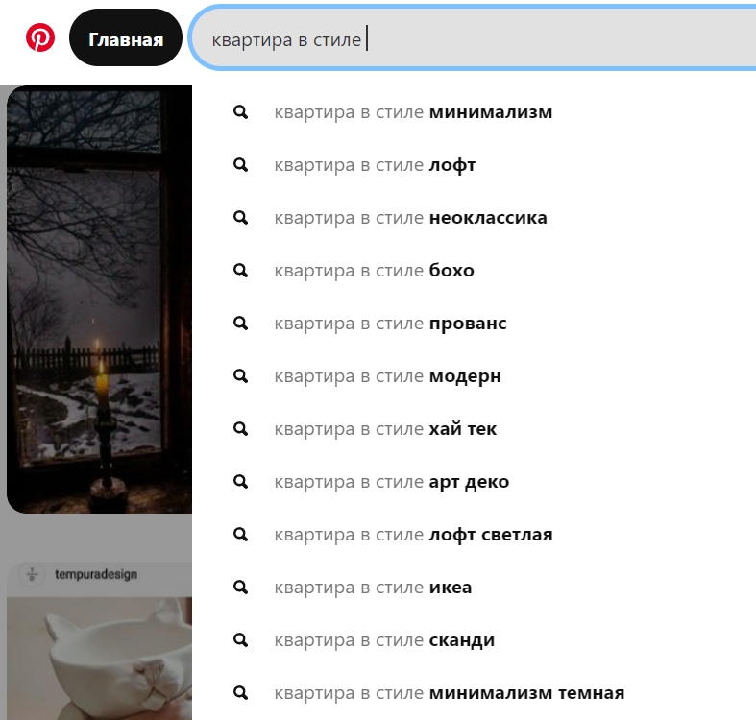This screenshot has height=720, width=756.
Task: Select suggestion 'квартира в стиле икеа'
Action: pos(373,588)
